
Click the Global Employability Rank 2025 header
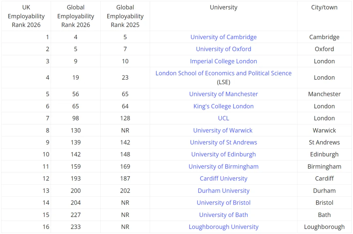click(x=125, y=16)
